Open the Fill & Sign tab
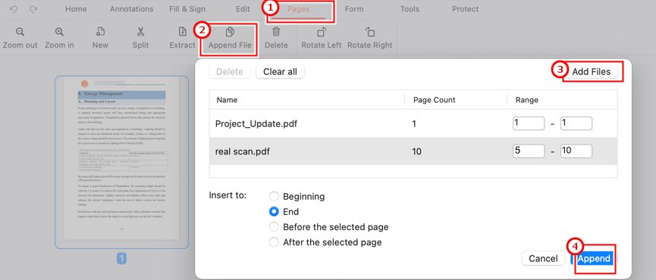 (x=188, y=9)
